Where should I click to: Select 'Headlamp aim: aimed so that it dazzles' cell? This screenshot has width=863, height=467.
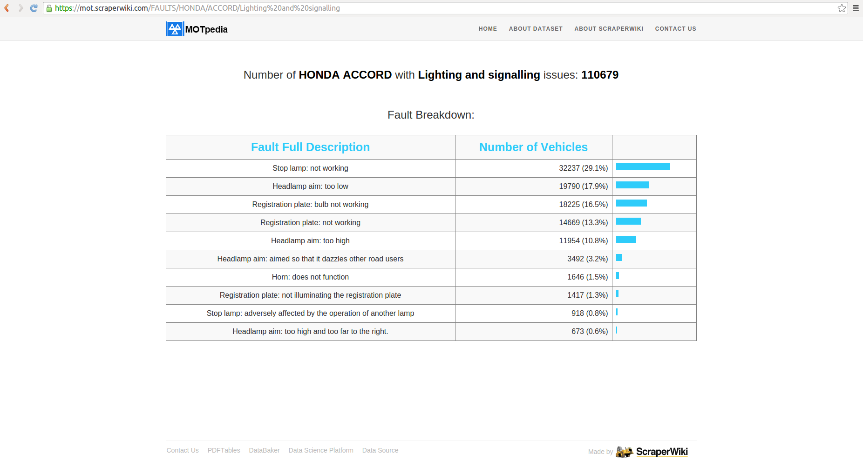(310, 259)
